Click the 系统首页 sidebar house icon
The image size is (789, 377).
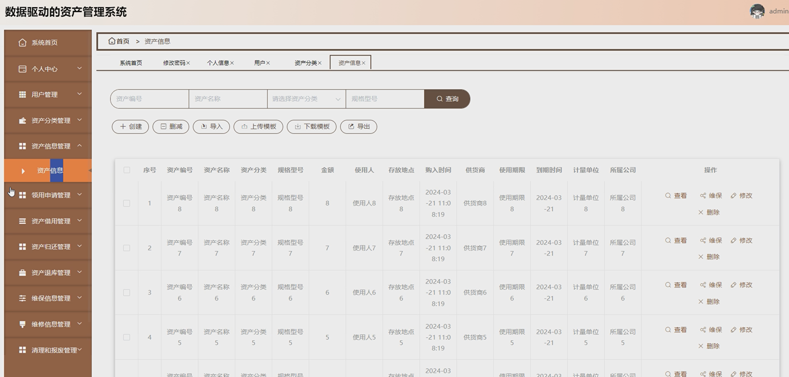click(x=22, y=42)
